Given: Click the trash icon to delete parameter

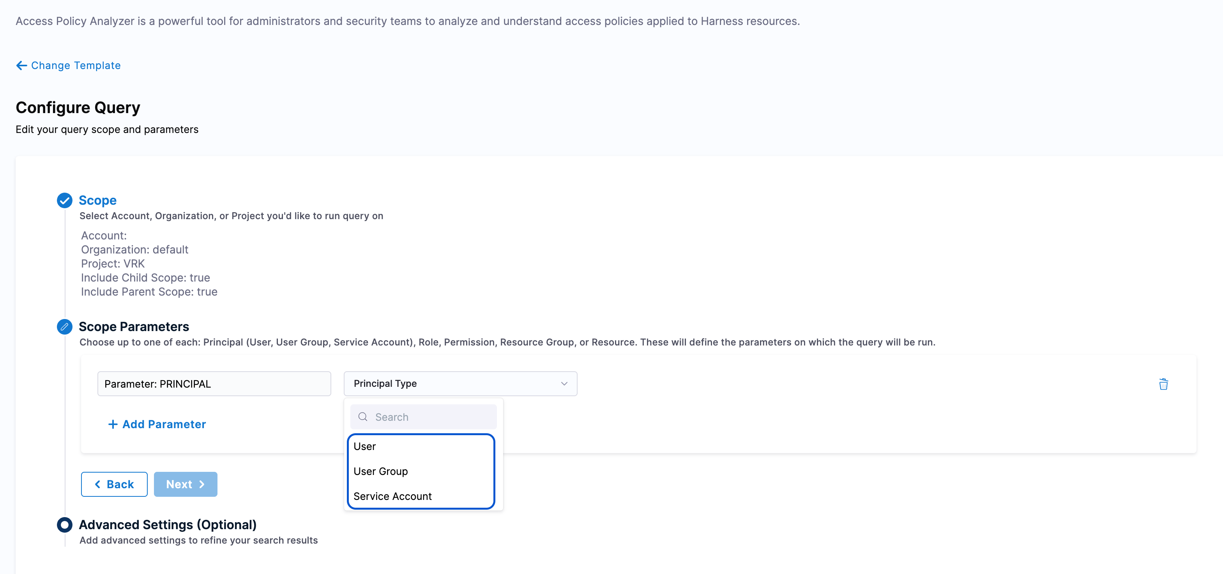Looking at the screenshot, I should pos(1163,384).
